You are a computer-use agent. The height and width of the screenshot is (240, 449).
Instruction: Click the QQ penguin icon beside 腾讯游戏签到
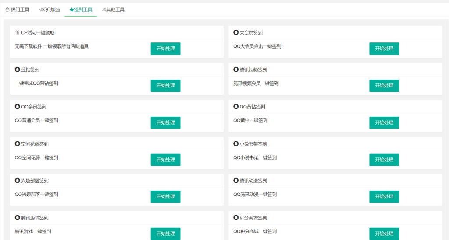pos(17,217)
